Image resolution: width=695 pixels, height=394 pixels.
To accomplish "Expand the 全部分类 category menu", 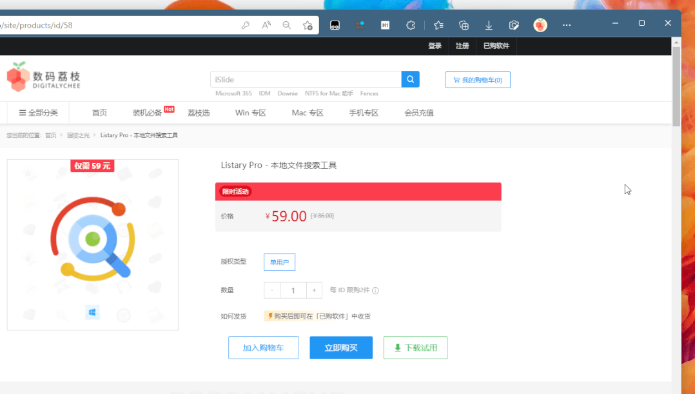I will 38,113.
